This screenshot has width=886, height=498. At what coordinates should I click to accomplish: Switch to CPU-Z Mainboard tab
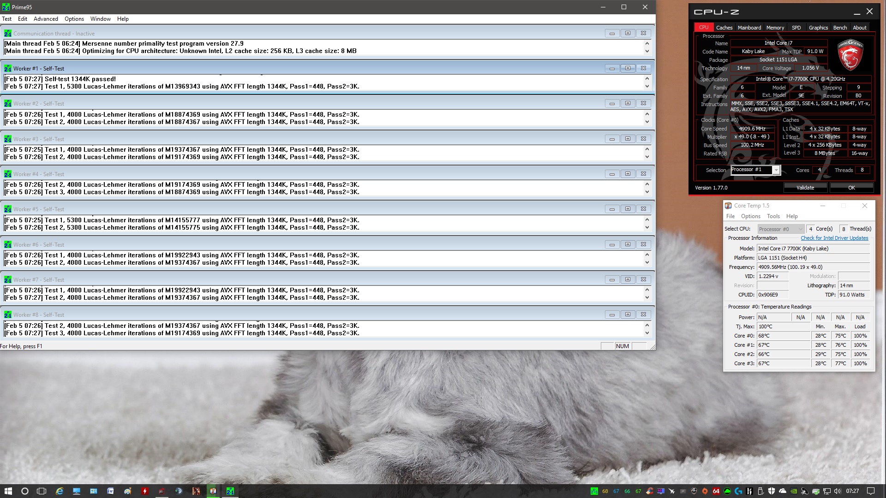pyautogui.click(x=749, y=28)
